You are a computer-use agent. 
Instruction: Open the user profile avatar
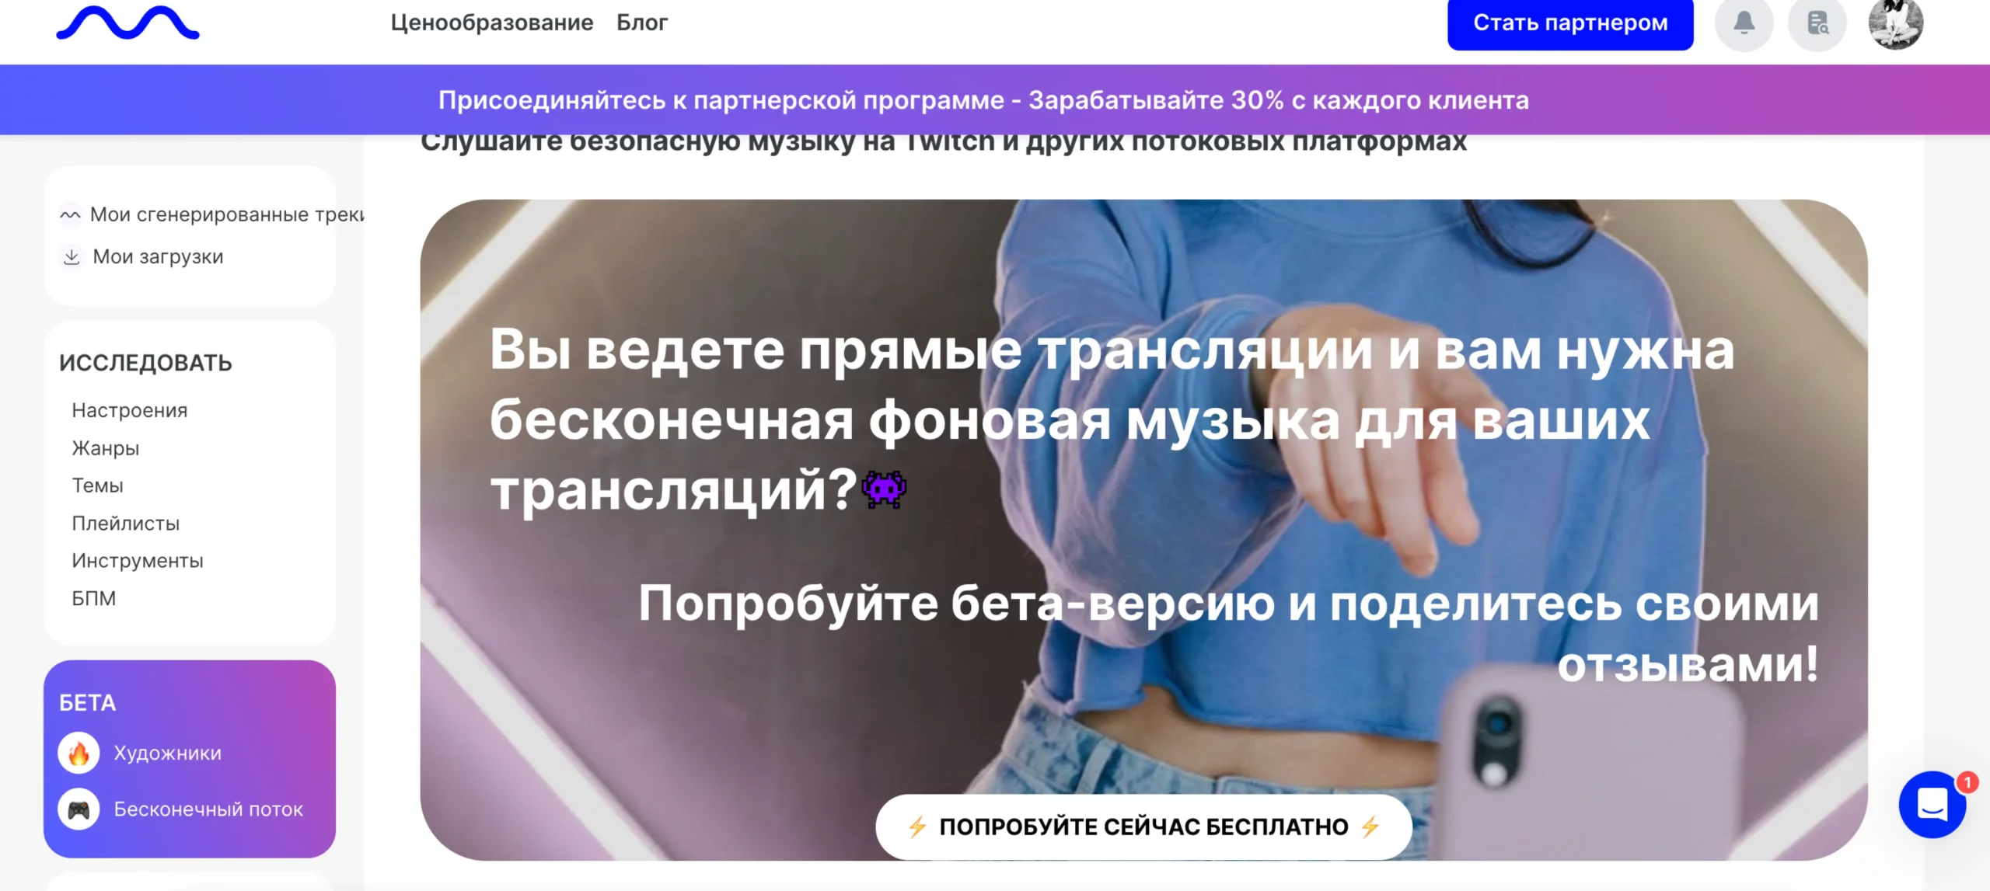coord(1896,23)
